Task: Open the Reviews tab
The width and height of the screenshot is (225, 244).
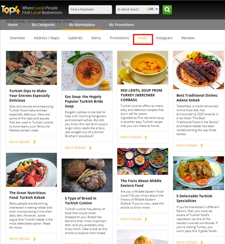Action: (x=188, y=38)
